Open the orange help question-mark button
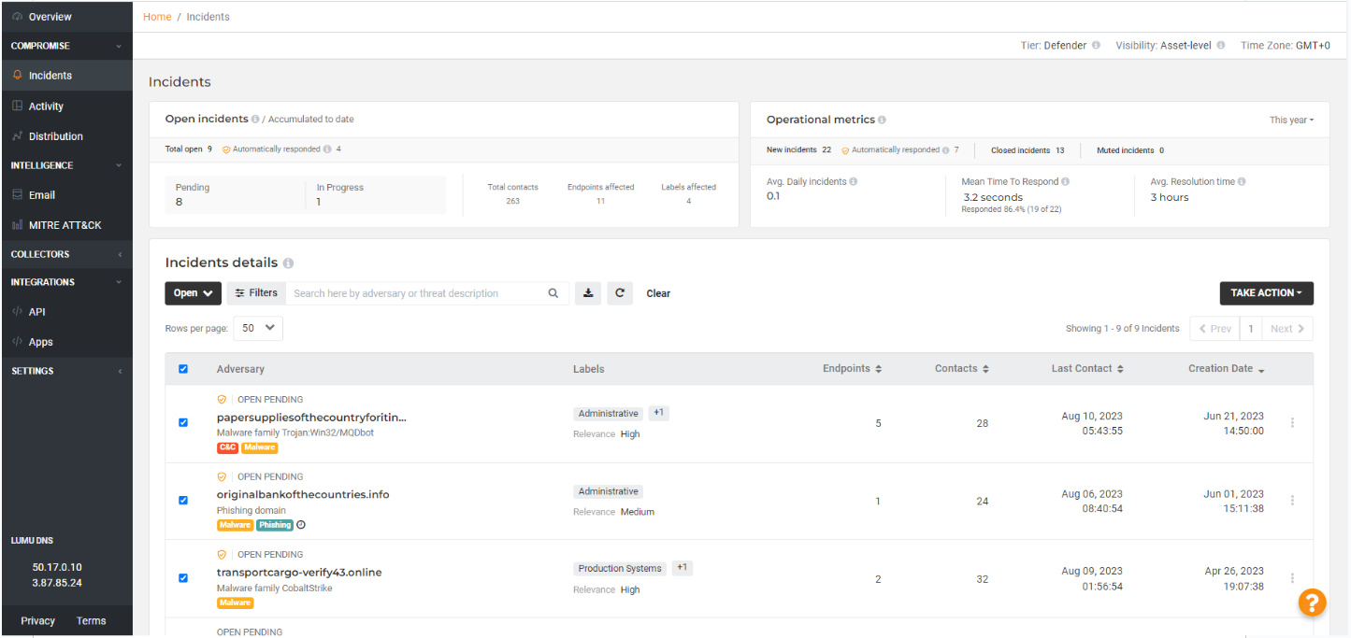Screen dimensions: 1351x638 pyautogui.click(x=1311, y=603)
